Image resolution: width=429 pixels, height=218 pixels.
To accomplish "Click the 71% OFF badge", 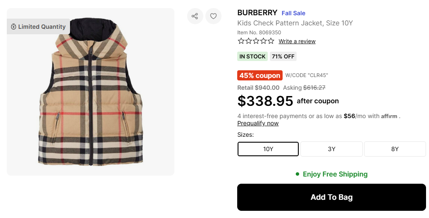I will point(283,56).
